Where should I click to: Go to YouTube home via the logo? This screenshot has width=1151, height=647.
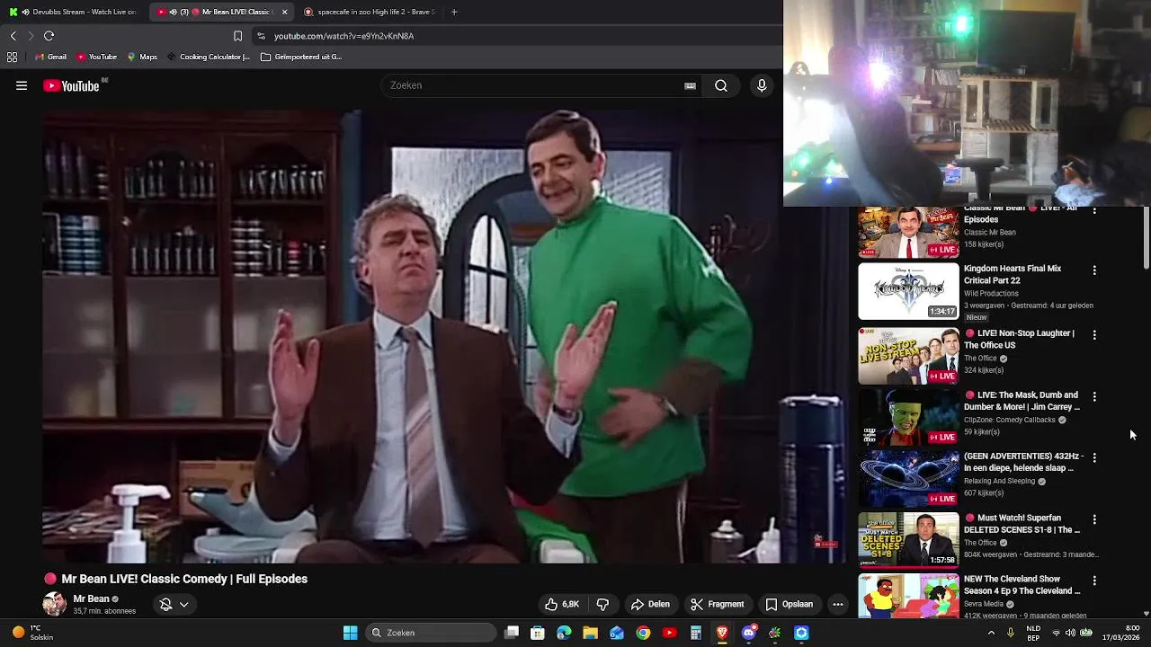(71, 85)
